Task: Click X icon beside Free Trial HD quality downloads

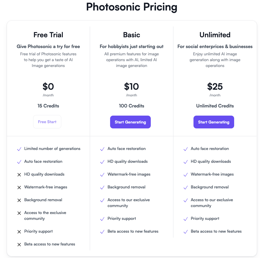Action: [x=19, y=174]
